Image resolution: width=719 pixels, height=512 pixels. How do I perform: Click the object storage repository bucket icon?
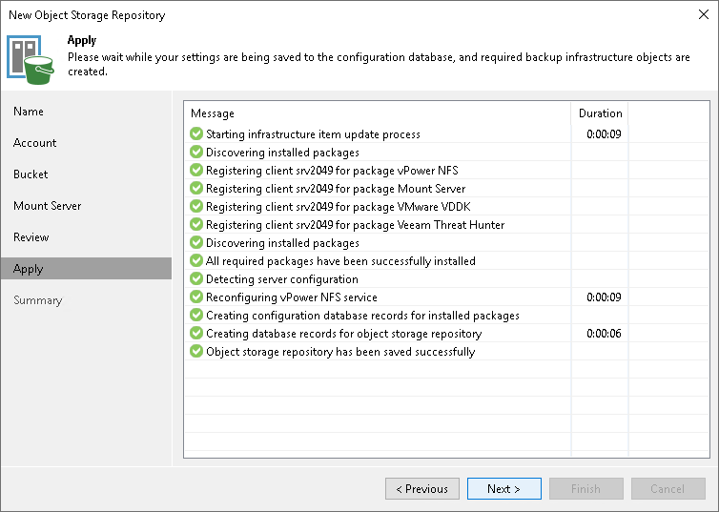[31, 60]
